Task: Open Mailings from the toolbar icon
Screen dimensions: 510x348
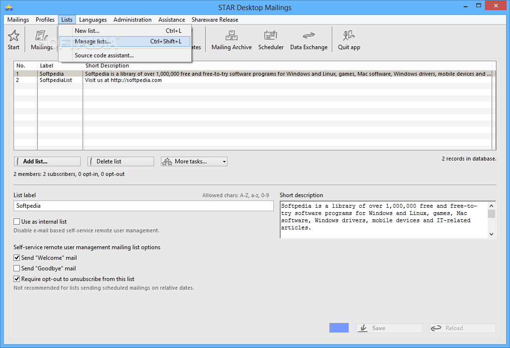Action: coord(42,40)
